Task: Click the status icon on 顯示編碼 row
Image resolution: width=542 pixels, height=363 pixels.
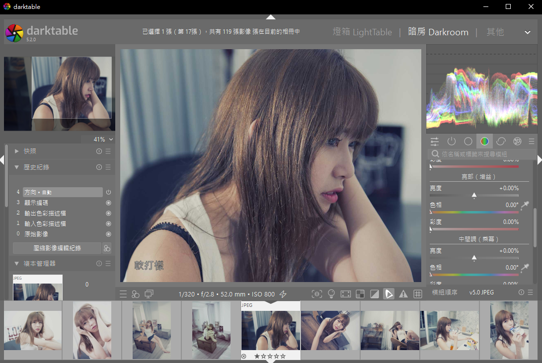Action: (108, 203)
